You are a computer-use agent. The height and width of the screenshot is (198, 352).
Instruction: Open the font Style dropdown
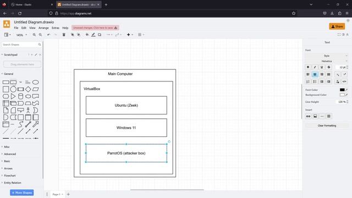(326, 56)
